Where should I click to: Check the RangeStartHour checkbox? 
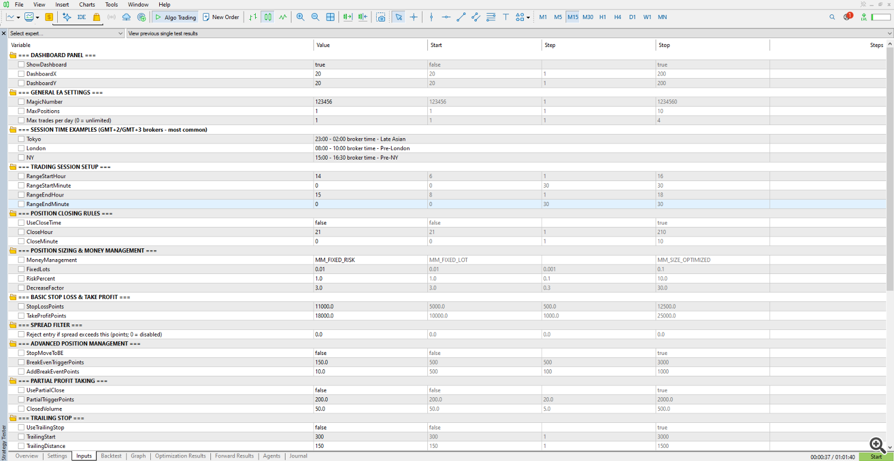pyautogui.click(x=21, y=176)
